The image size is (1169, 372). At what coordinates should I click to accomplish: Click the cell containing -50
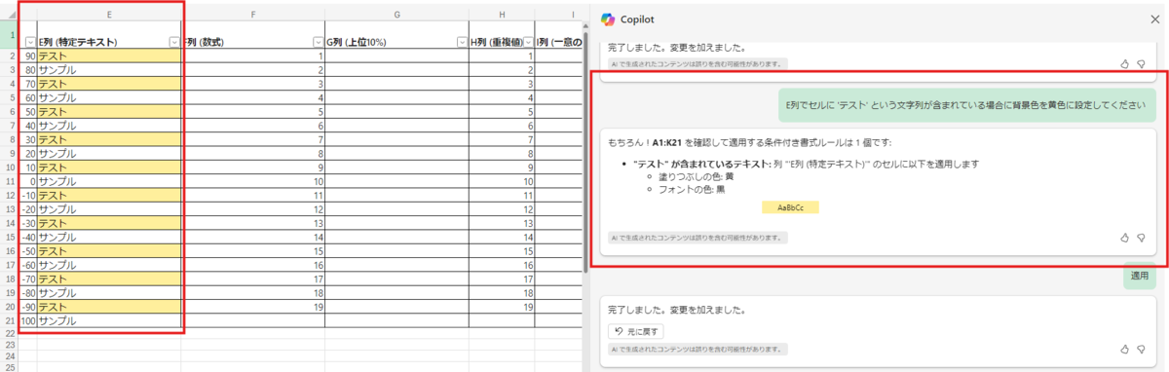(x=28, y=251)
